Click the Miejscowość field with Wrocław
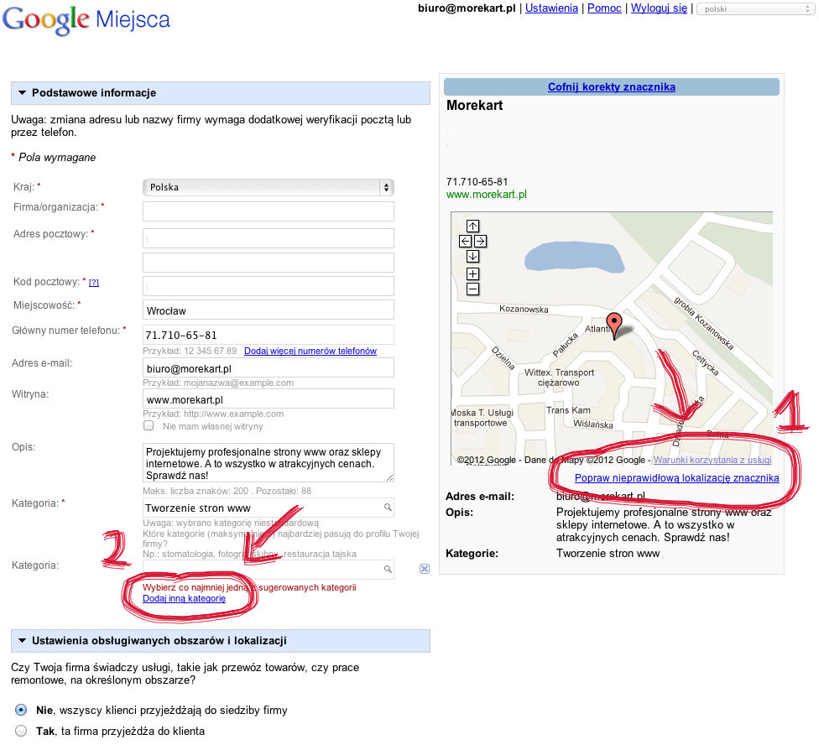 tap(269, 310)
